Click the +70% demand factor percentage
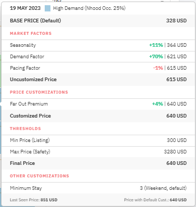The image size is (196, 207). 156,57
